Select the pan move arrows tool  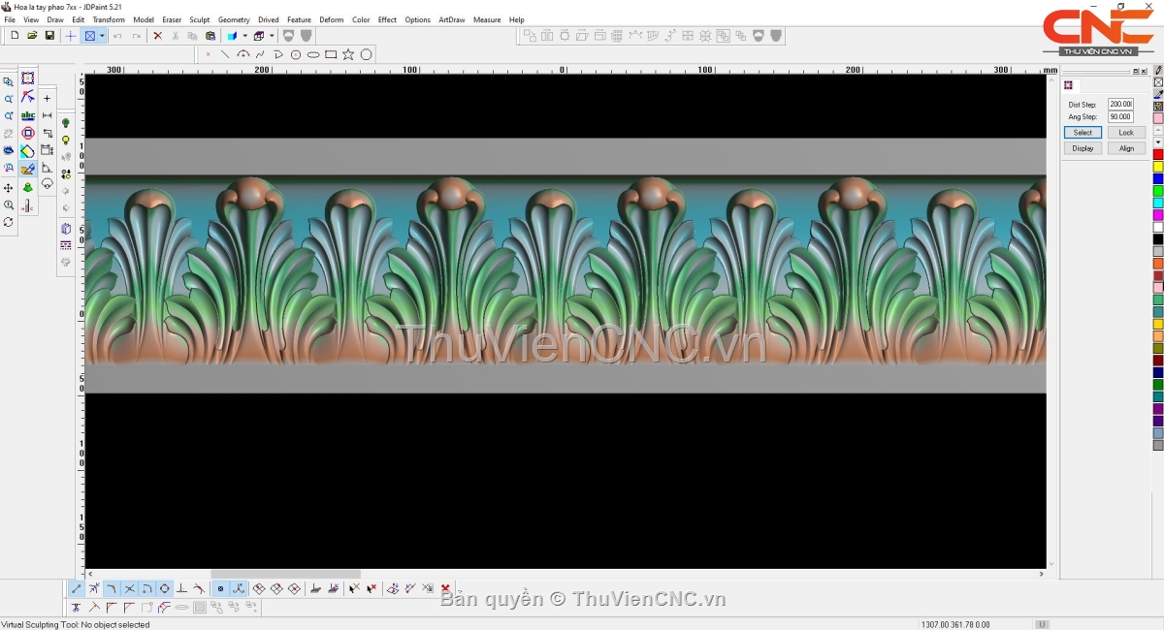tap(9, 188)
